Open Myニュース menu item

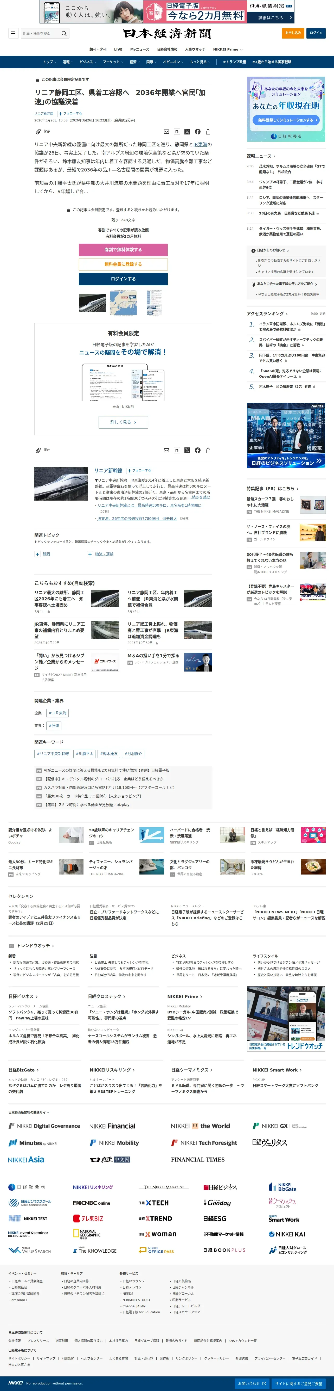139,49
